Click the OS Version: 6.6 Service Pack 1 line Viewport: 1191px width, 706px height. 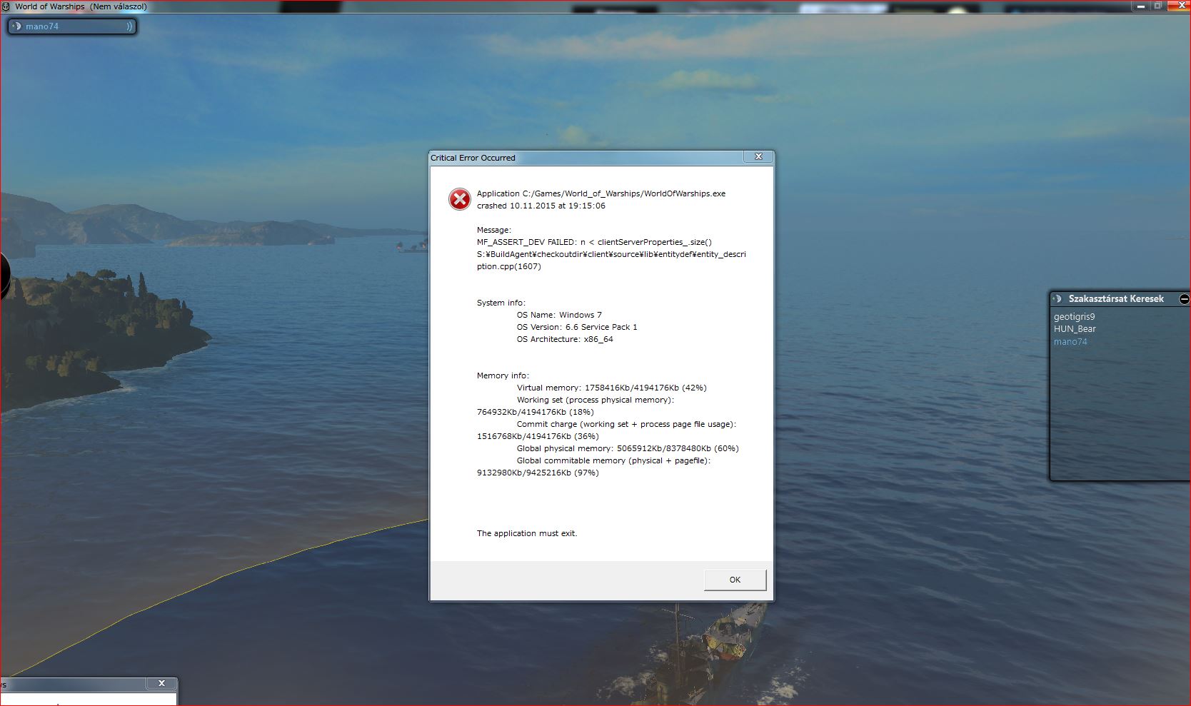click(x=577, y=327)
